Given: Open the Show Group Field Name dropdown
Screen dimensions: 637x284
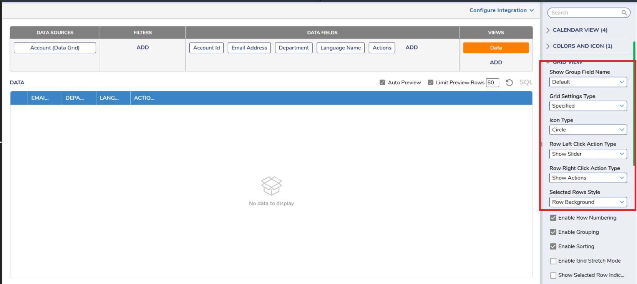Looking at the screenshot, I should [x=588, y=82].
